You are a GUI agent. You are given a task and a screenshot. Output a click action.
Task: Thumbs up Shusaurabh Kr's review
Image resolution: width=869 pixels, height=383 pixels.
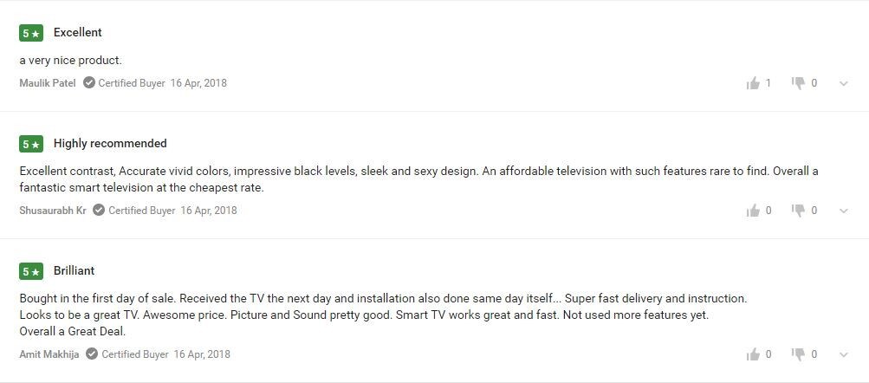(x=753, y=211)
